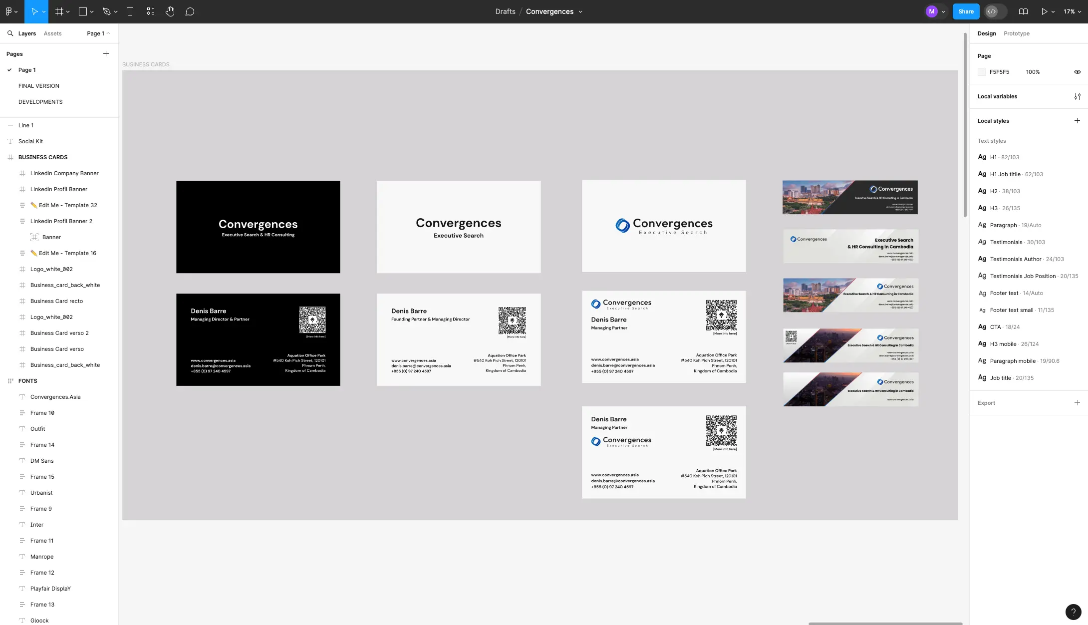Screen dimensions: 1088x625
Task: Switch to the Assets tab
Action: click(x=52, y=33)
